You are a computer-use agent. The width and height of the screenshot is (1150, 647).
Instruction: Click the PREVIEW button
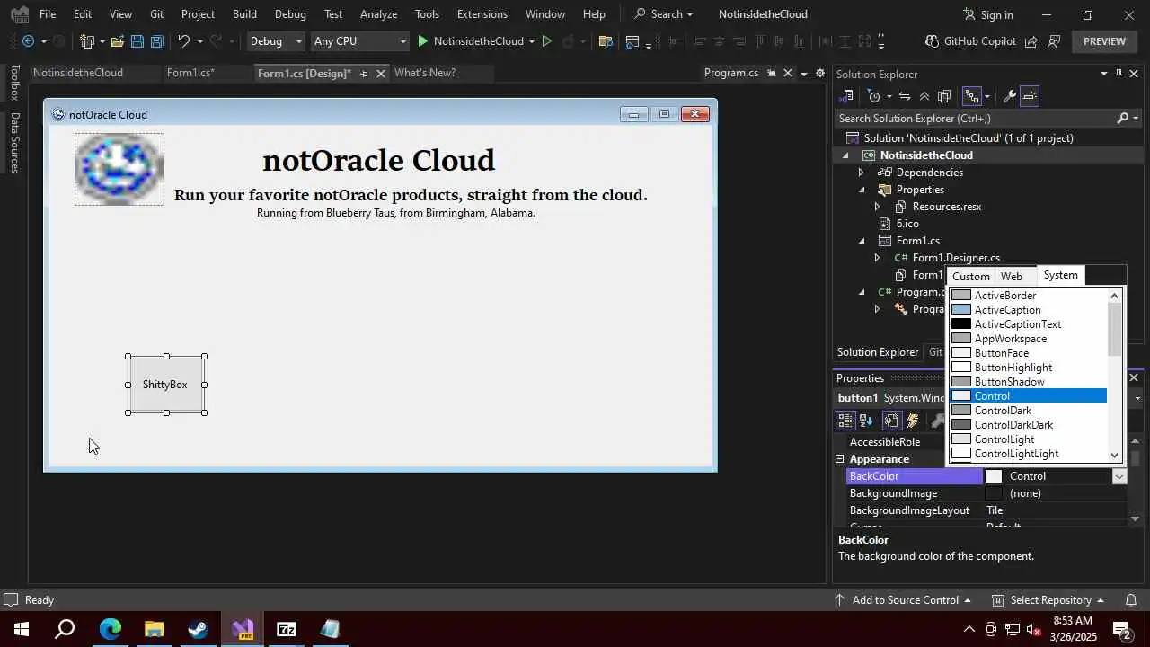1104,41
